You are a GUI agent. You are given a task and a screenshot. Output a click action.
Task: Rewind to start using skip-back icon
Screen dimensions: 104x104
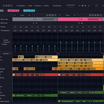(79, 6)
